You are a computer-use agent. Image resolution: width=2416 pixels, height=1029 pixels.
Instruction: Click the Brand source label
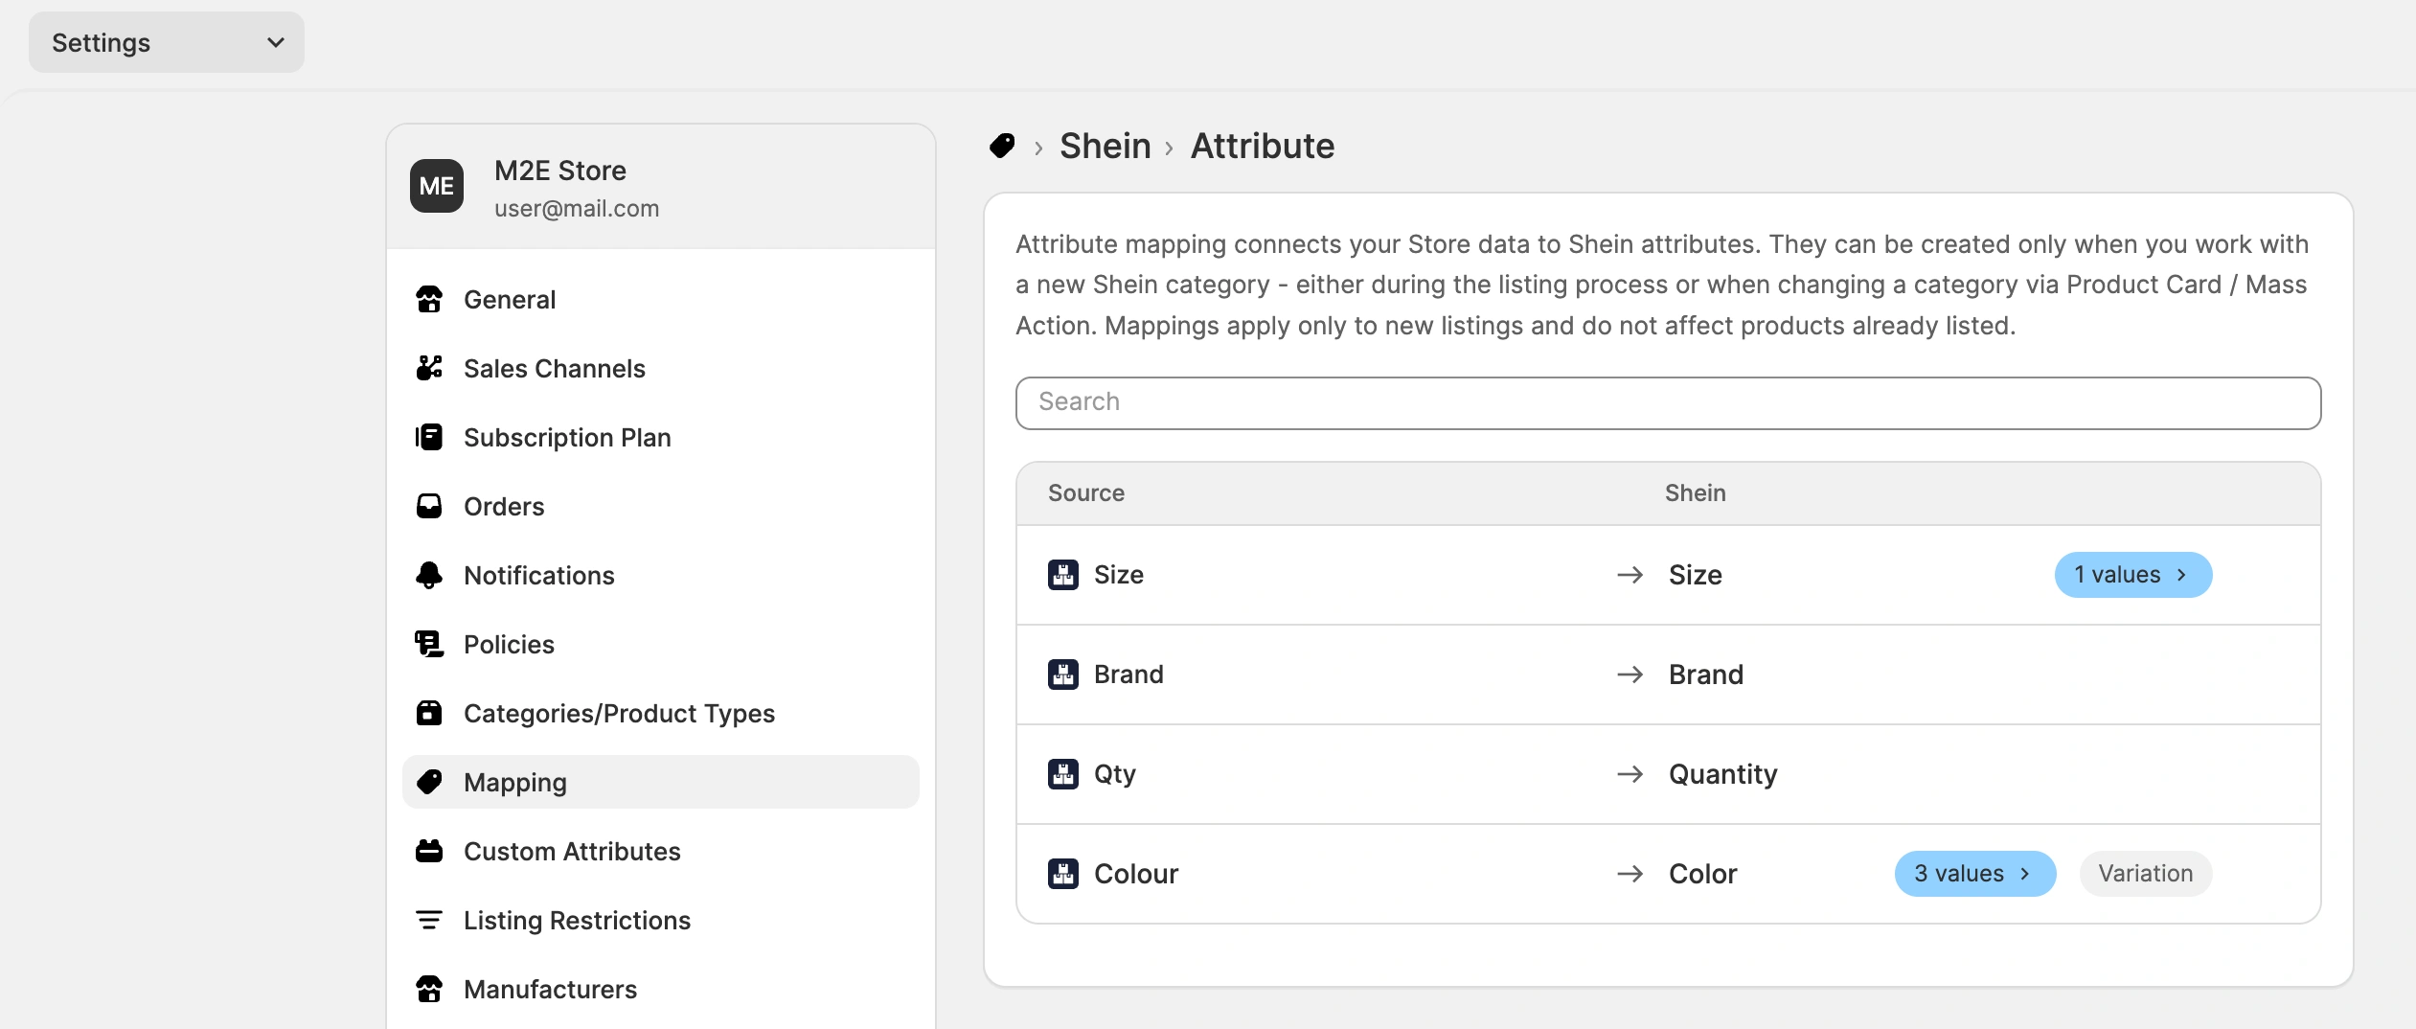pyautogui.click(x=1128, y=675)
